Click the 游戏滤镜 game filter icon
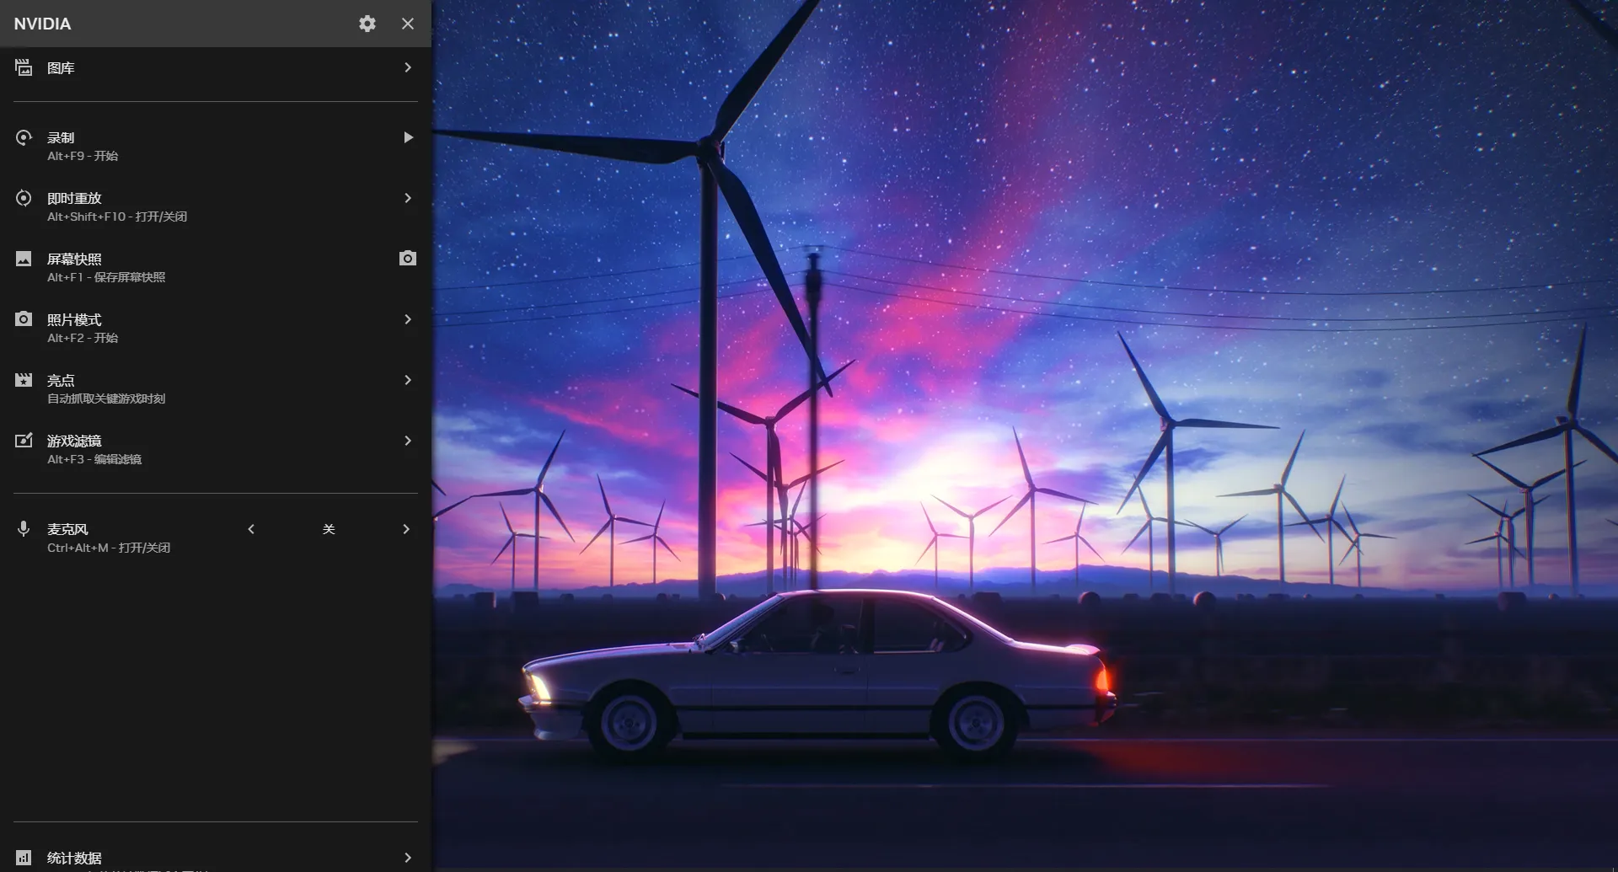 (x=24, y=441)
